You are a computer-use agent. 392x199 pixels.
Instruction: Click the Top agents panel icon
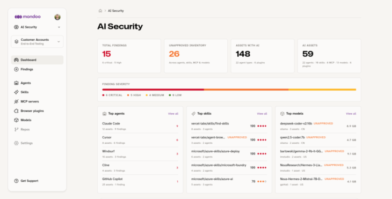tap(105, 114)
